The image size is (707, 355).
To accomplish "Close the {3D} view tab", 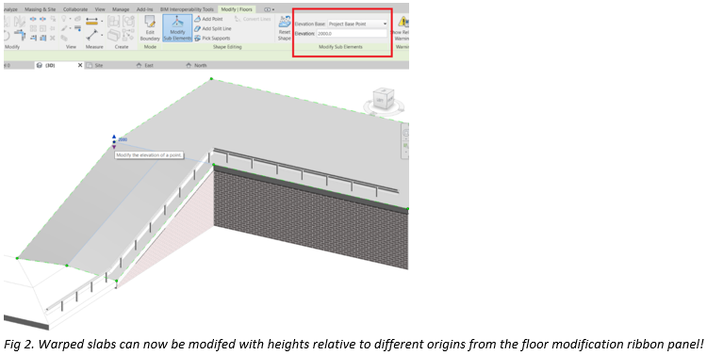I will [80, 65].
